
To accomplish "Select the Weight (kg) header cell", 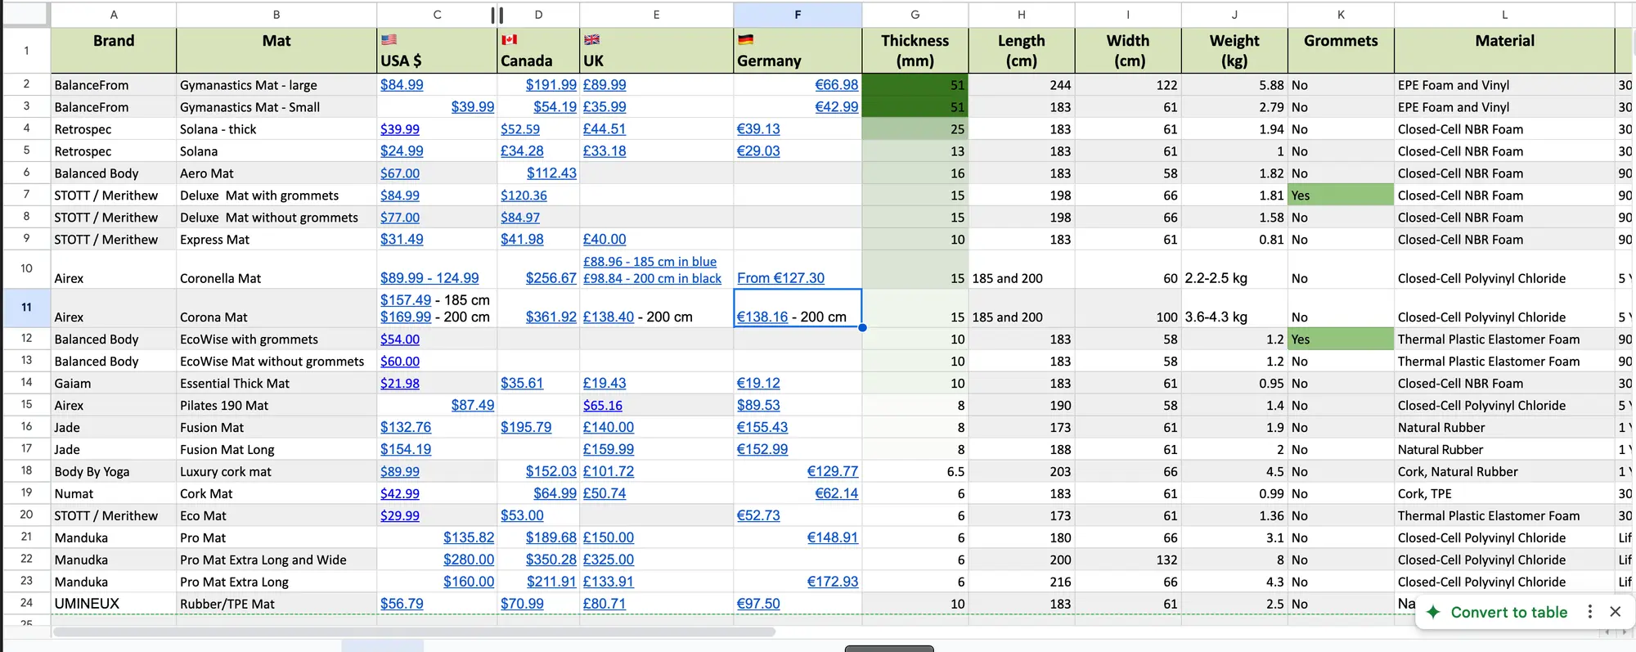I will (x=1234, y=51).
